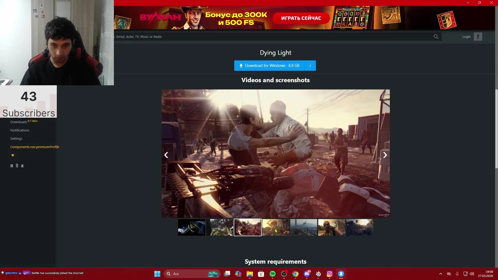Open Microsoft 365 Copilot from the taskbar
Image resolution: width=498 pixels, height=280 pixels.
point(238,274)
